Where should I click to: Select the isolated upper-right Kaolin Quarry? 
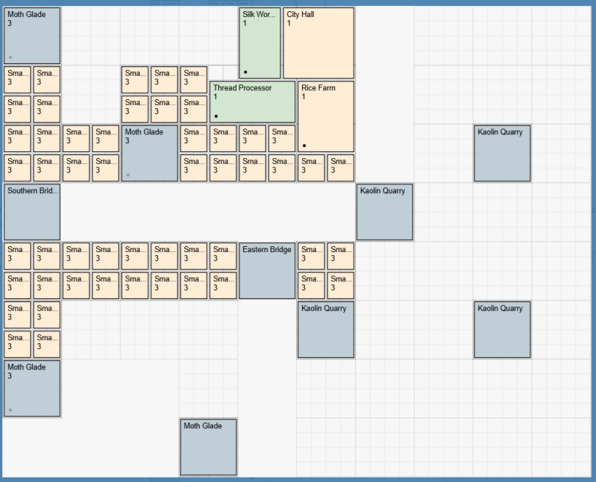502,153
